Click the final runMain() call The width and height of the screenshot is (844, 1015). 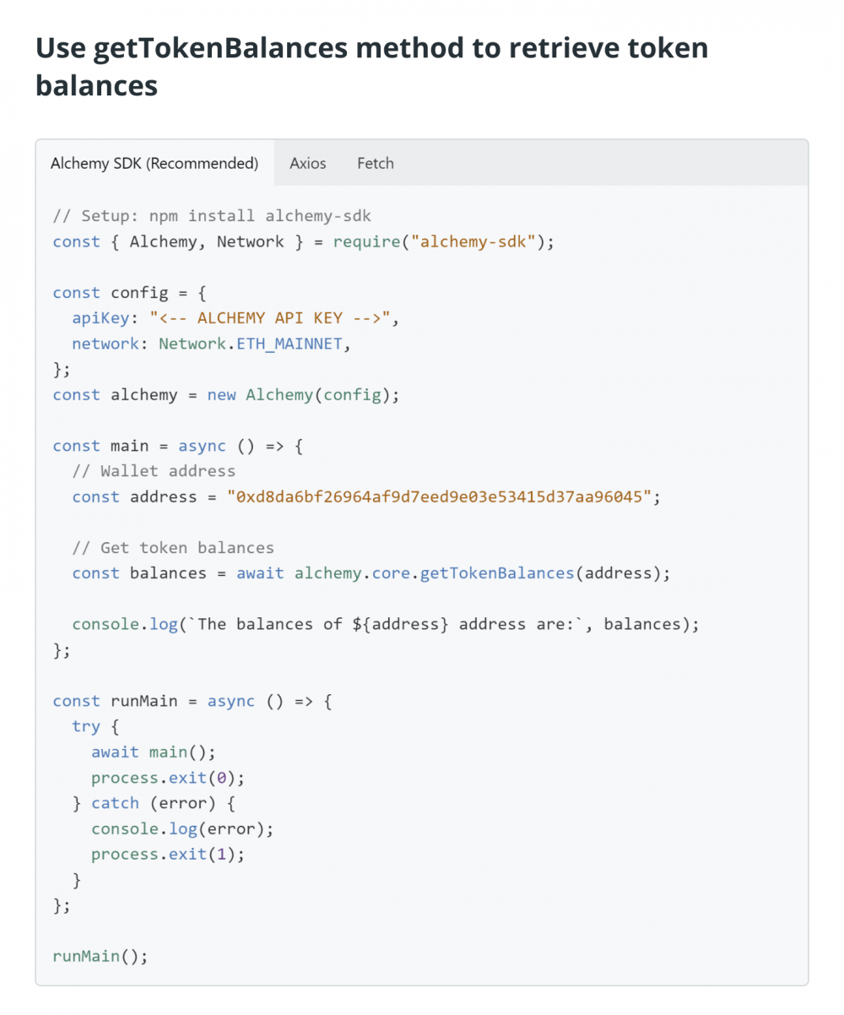tap(100, 956)
